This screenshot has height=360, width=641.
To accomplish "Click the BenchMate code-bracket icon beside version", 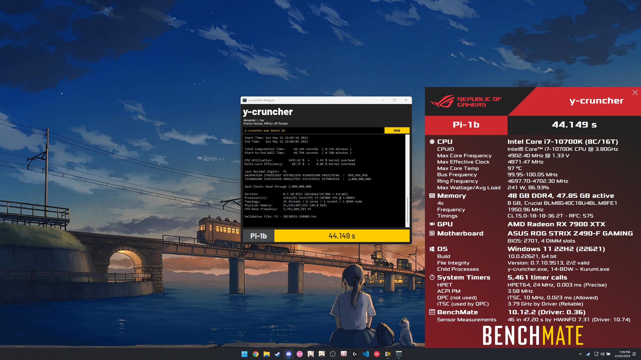I will (432, 312).
